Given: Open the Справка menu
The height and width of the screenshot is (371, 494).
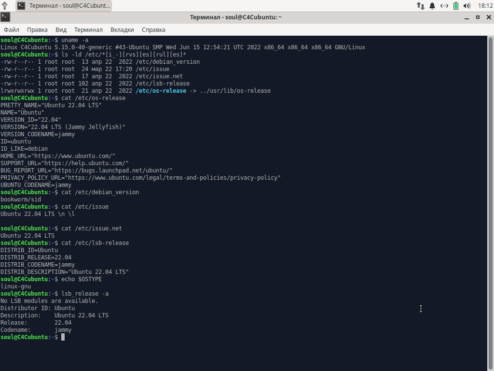Looking at the screenshot, I should tap(153, 29).
